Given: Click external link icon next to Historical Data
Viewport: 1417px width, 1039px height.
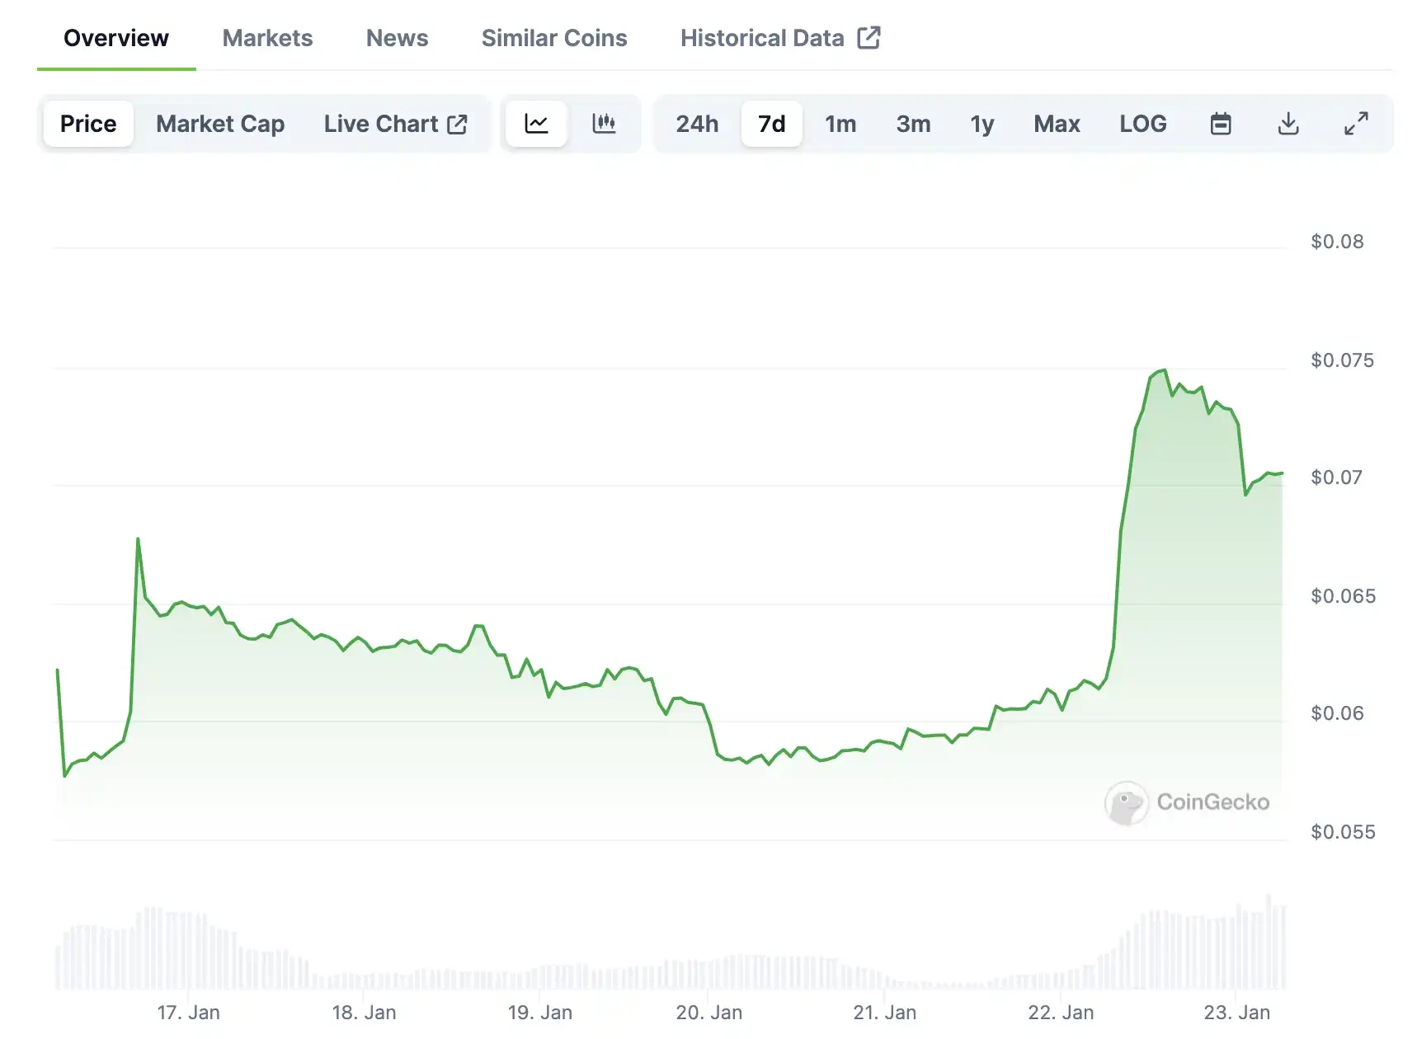Looking at the screenshot, I should 869,38.
